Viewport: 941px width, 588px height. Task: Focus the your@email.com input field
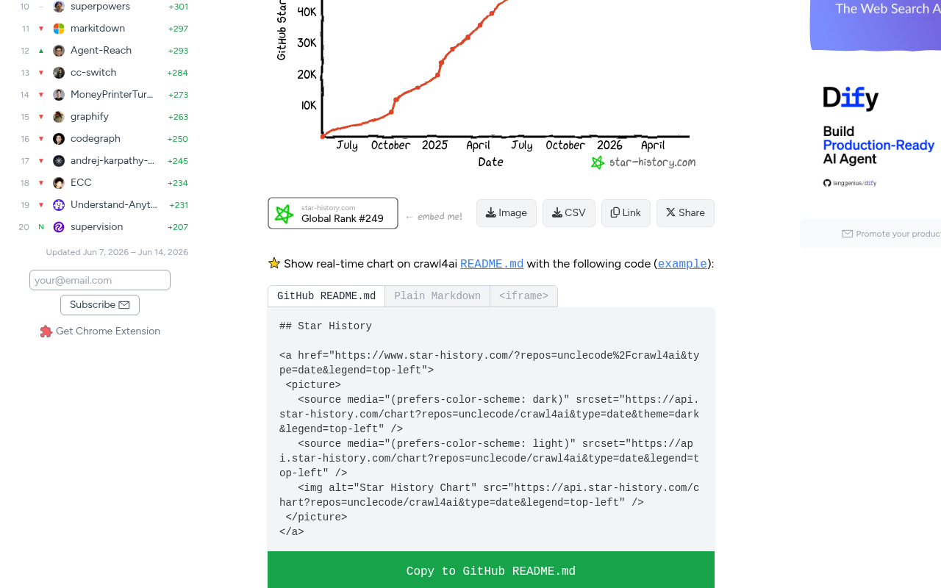[100, 280]
